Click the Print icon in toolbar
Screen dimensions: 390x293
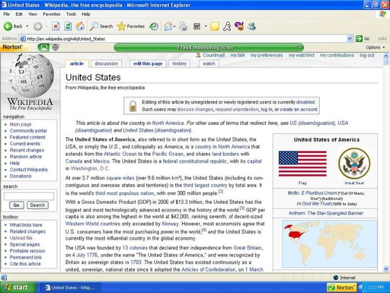click(183, 26)
